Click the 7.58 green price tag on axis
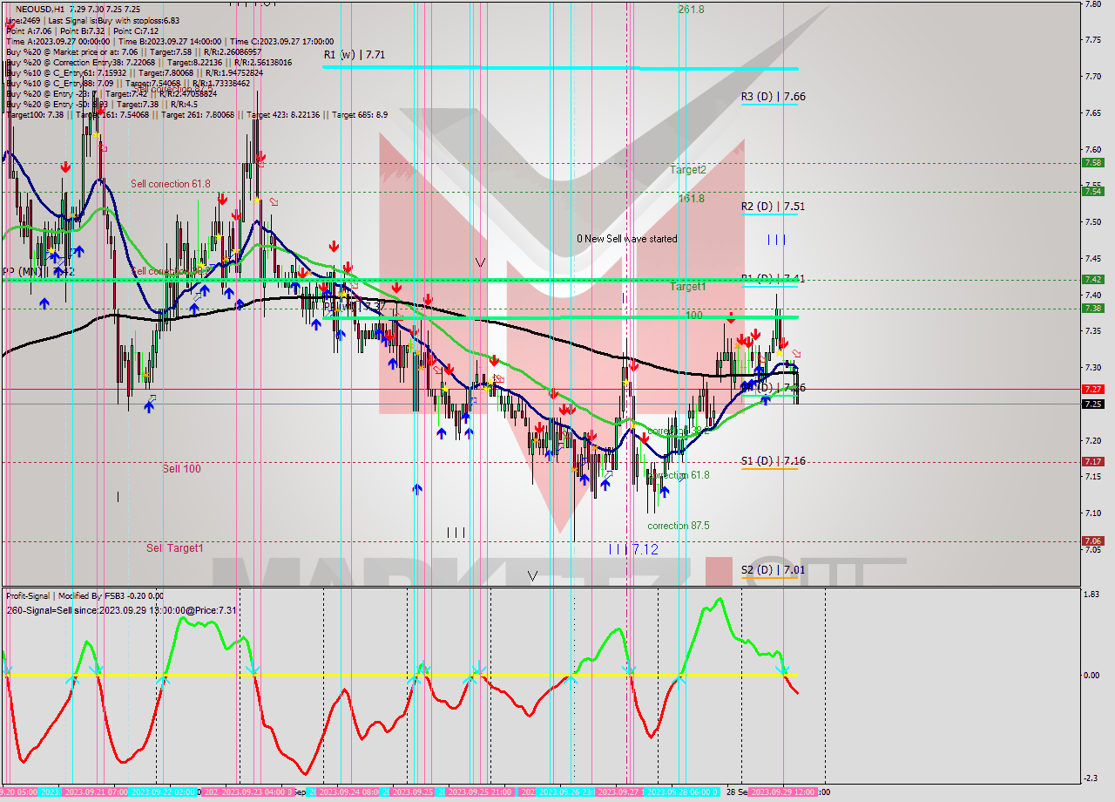Image resolution: width=1115 pixels, height=802 pixels. tap(1092, 162)
